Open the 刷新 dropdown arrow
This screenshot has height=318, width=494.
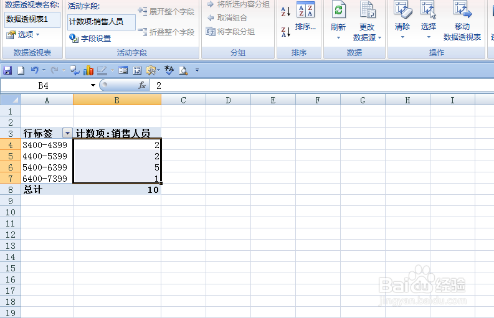coord(338,37)
